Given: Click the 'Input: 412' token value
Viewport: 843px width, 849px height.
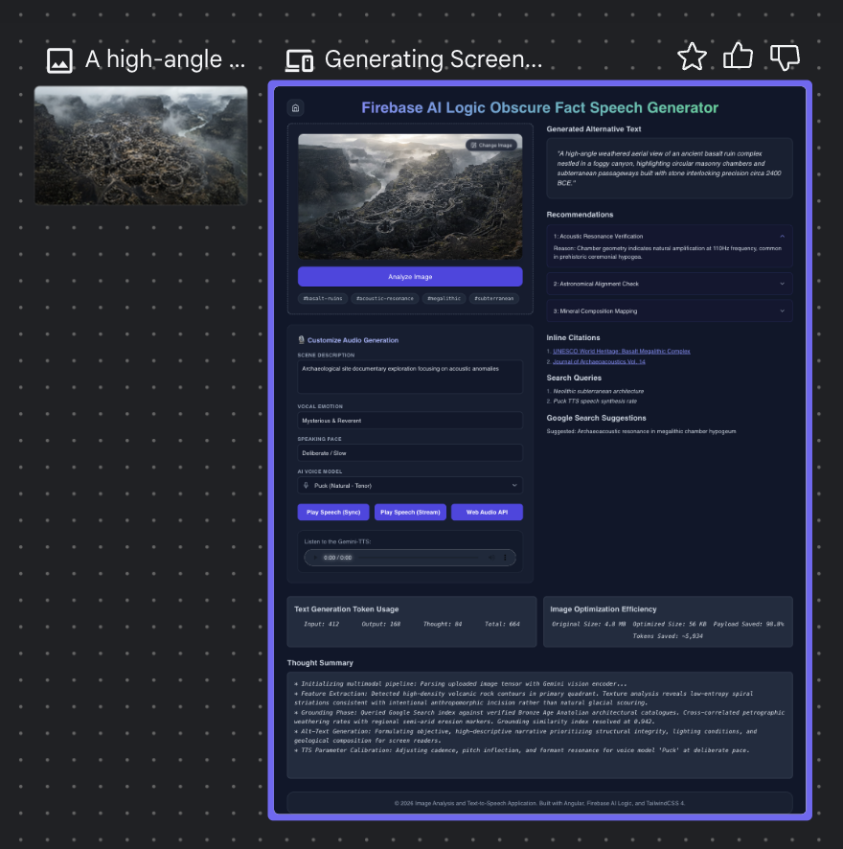Looking at the screenshot, I should [321, 625].
